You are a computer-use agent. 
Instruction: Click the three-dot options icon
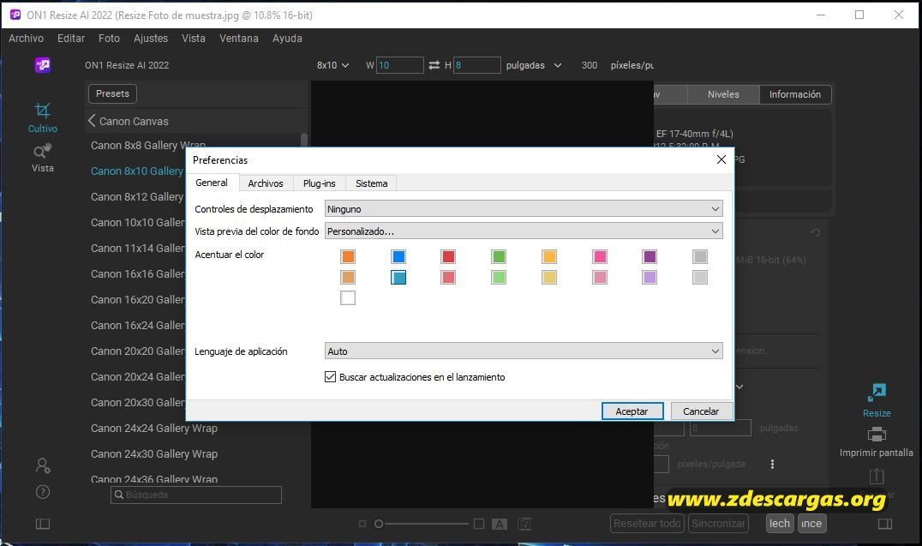[x=772, y=465]
